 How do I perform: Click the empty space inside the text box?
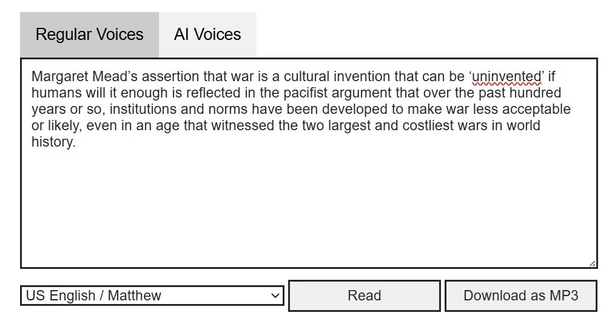click(308, 207)
